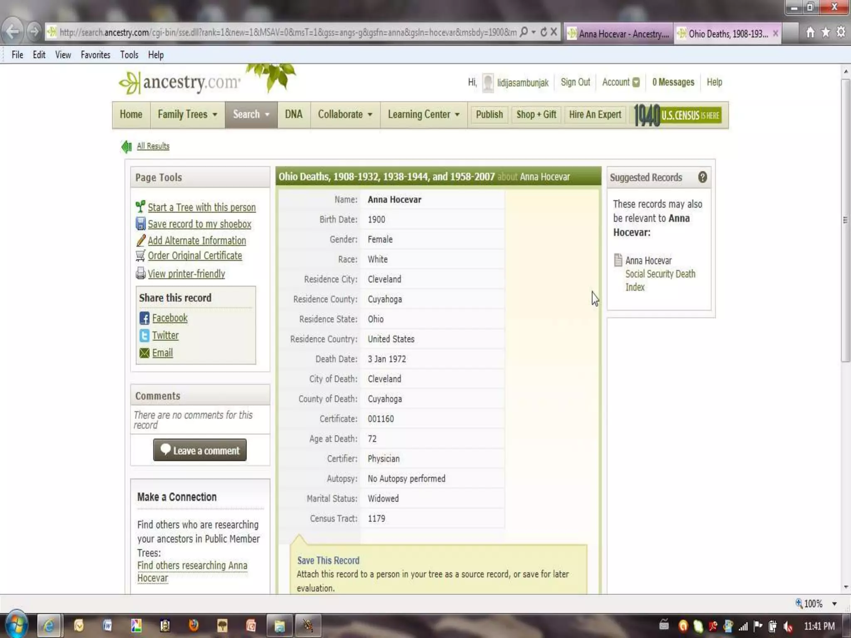Click the Facebook share icon
This screenshot has height=638, width=851.
click(x=144, y=318)
